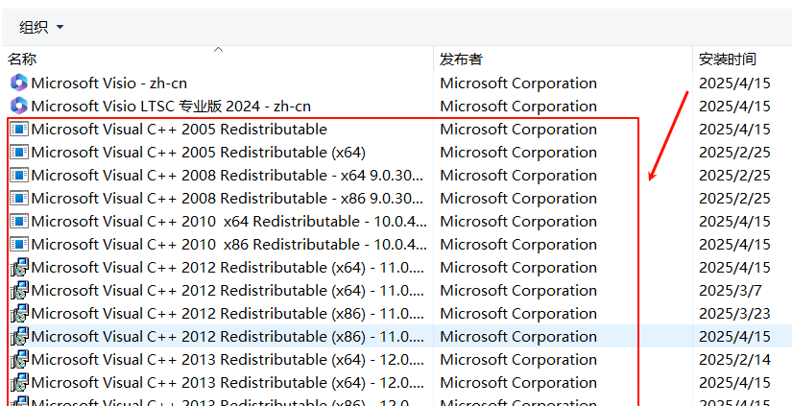This screenshot has width=792, height=406.
Task: Click publisher cell of Visual C++ 2010 x86 row
Action: tap(518, 245)
